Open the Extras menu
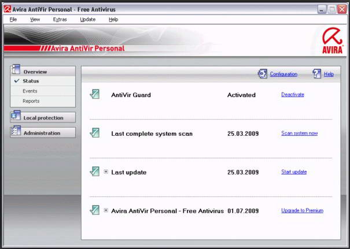The width and height of the screenshot is (350, 249). coord(60,20)
